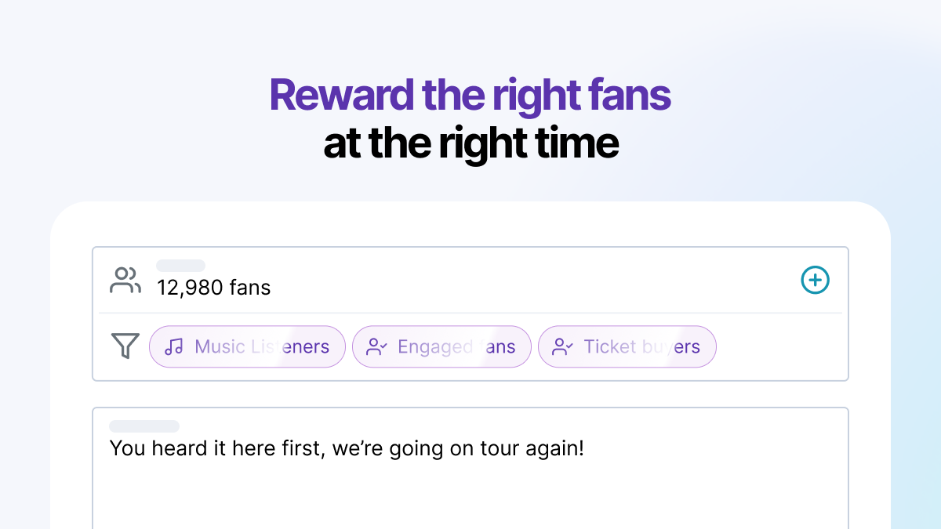Viewport: 941px width, 529px height.
Task: Click the message text about going on tour
Action: pyautogui.click(x=347, y=449)
